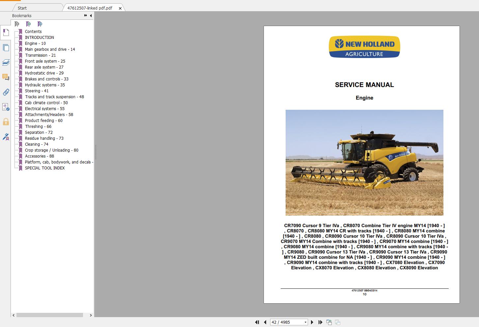
Task: Open the Security padlock panel
Action: [6, 122]
